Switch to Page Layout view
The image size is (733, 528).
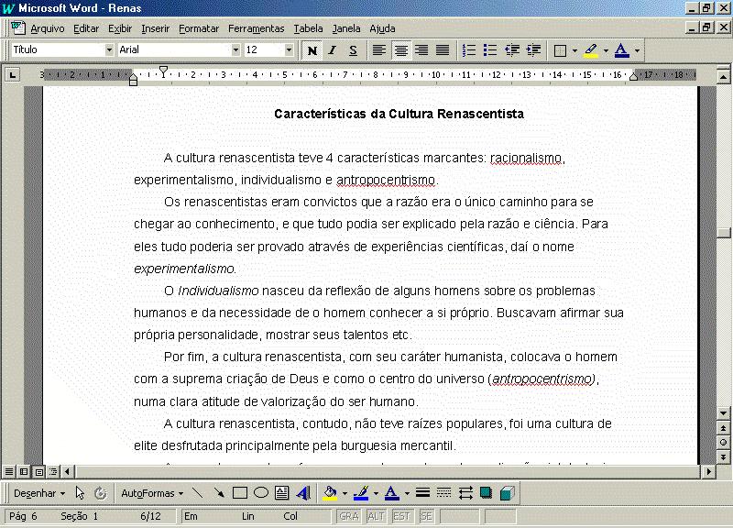coord(38,471)
